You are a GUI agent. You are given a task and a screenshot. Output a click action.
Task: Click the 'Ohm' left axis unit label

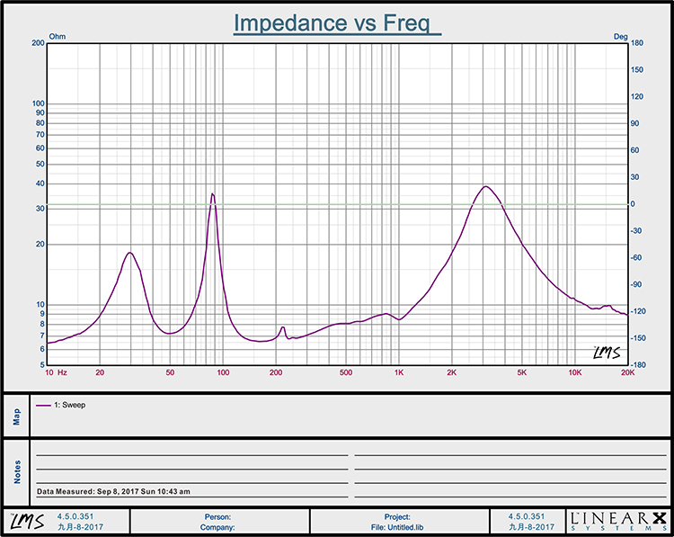pos(58,37)
